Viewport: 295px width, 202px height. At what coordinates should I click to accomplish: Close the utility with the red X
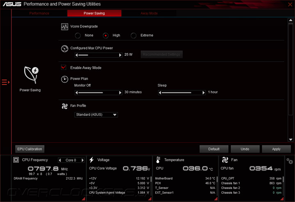coord(290,4)
